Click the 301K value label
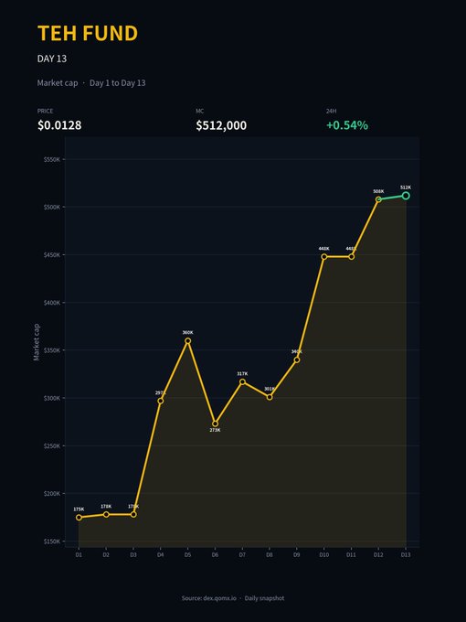Viewport: 466px width, 622px height. click(x=270, y=389)
